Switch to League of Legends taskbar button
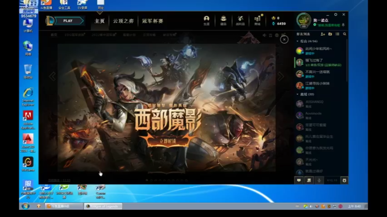 click(x=103, y=206)
